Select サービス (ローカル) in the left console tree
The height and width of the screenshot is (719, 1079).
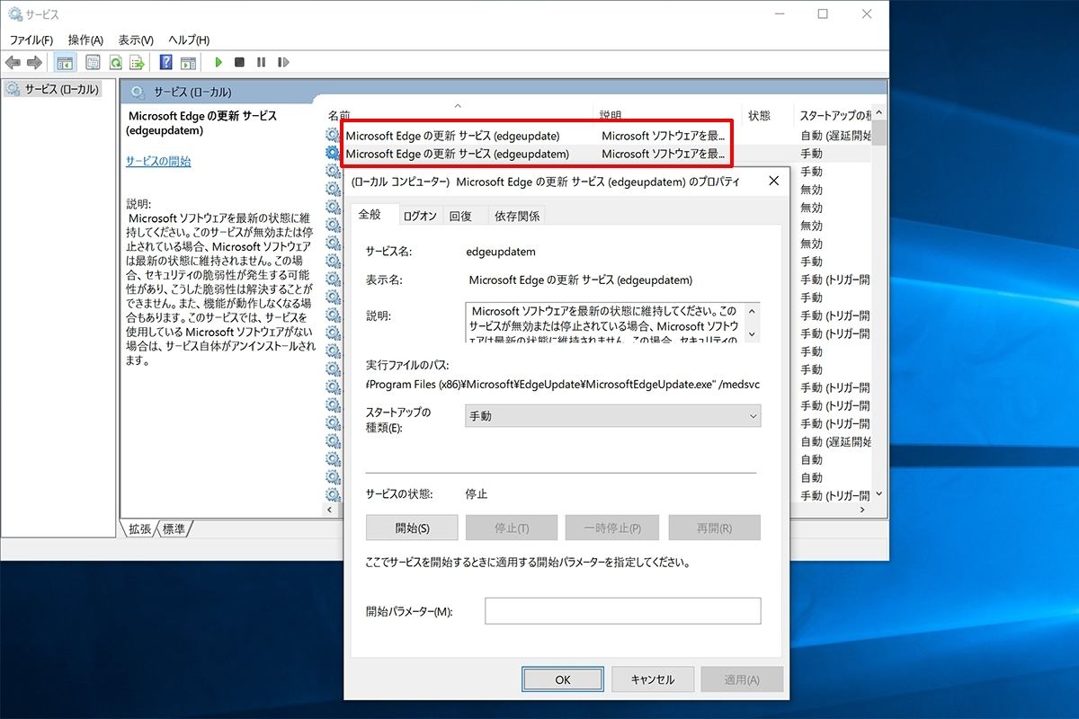(61, 89)
